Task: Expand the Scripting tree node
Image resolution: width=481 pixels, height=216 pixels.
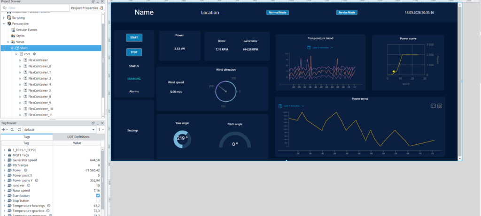Action: [4, 17]
